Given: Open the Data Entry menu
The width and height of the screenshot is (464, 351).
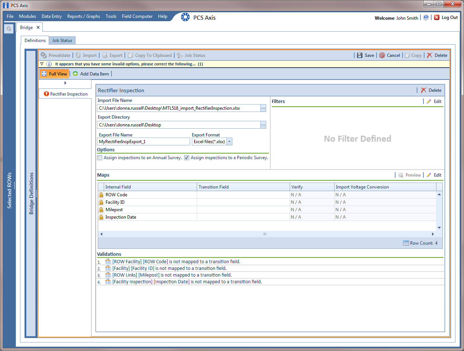Looking at the screenshot, I should click(52, 16).
